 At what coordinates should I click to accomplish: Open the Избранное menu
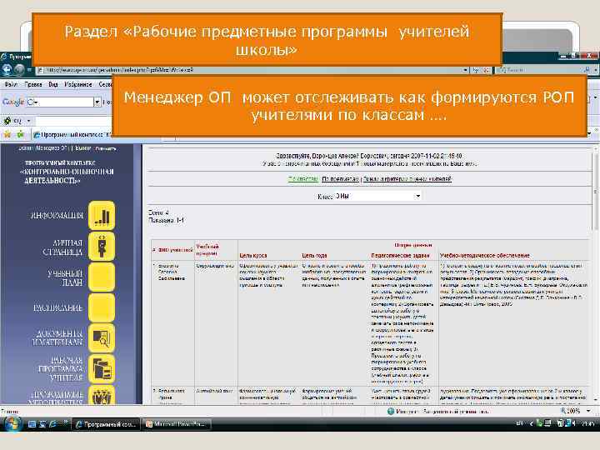(78, 84)
